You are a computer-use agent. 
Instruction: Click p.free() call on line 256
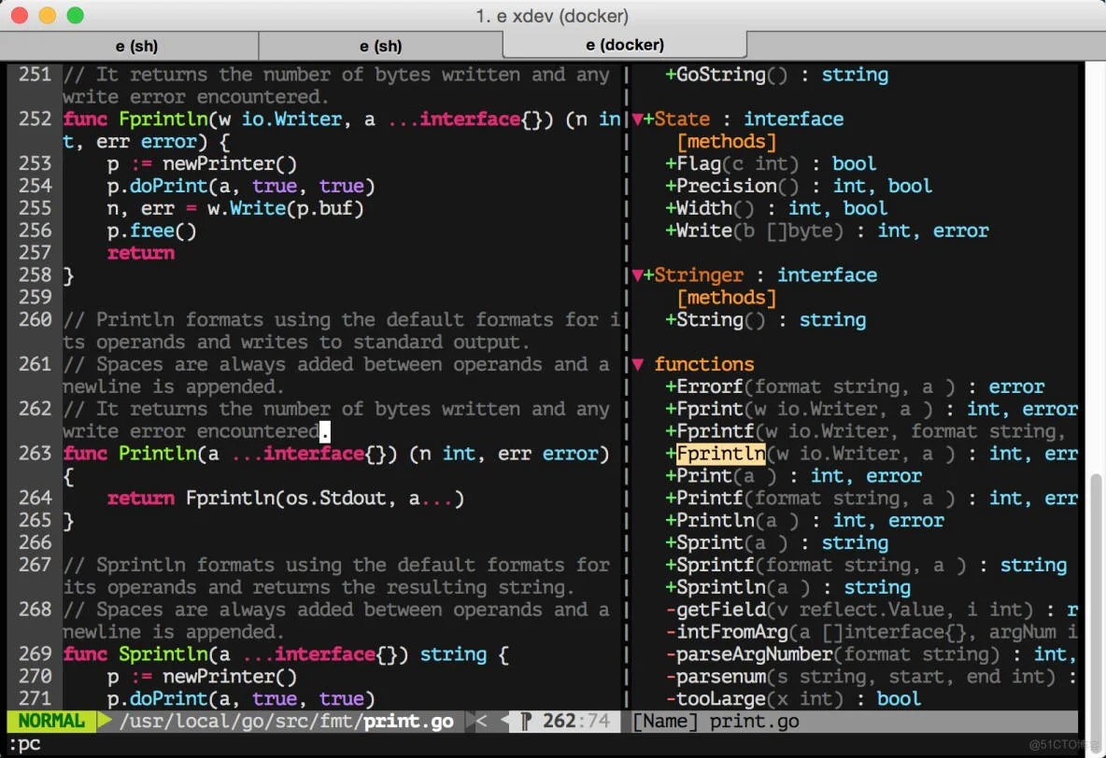151,231
